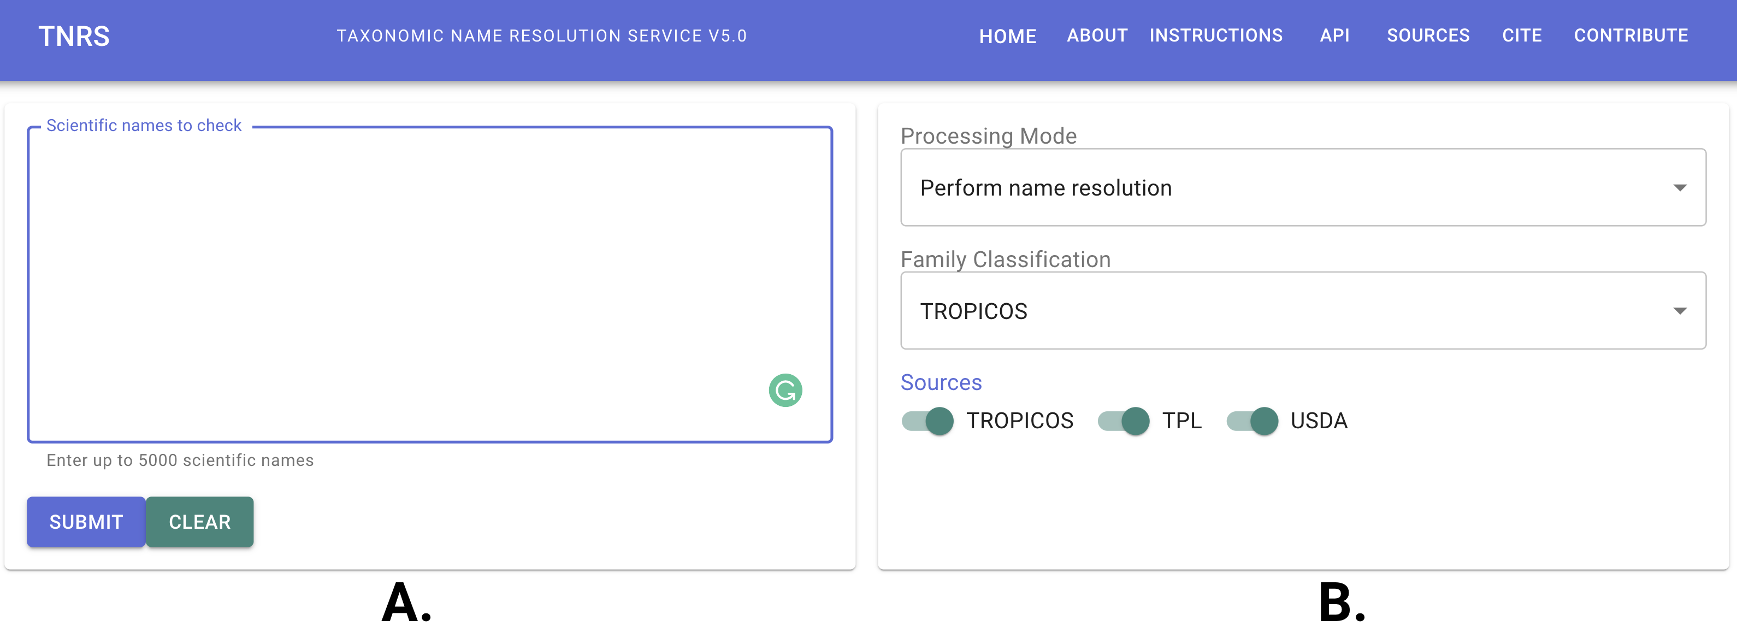
Task: Disable the TPL source switch
Action: point(1124,421)
